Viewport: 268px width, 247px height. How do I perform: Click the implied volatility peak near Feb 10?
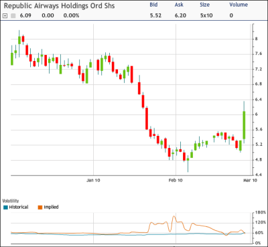174,216
